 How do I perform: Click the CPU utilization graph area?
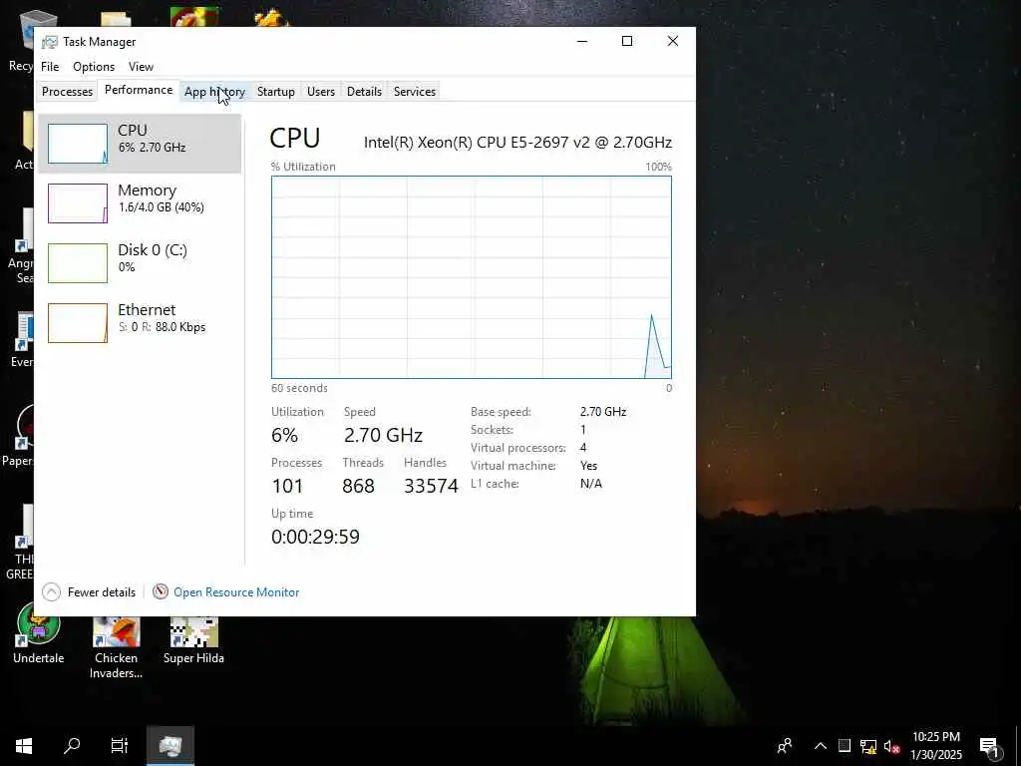click(x=471, y=277)
